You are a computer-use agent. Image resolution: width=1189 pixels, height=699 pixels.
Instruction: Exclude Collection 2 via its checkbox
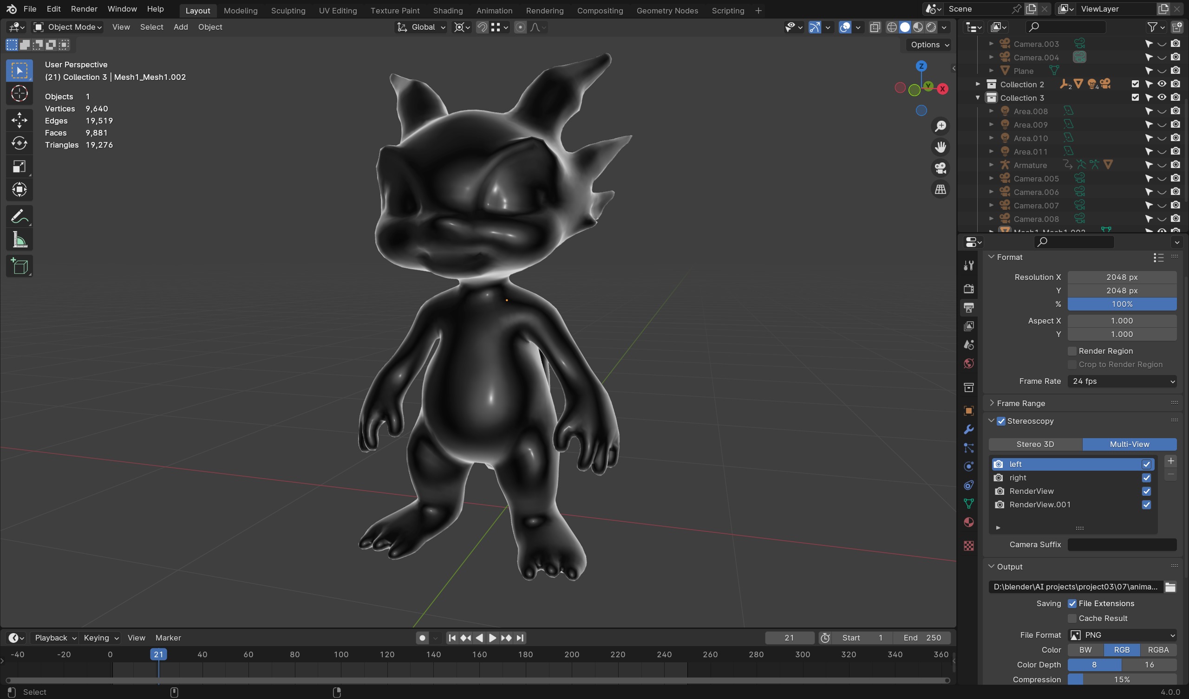tap(1135, 84)
